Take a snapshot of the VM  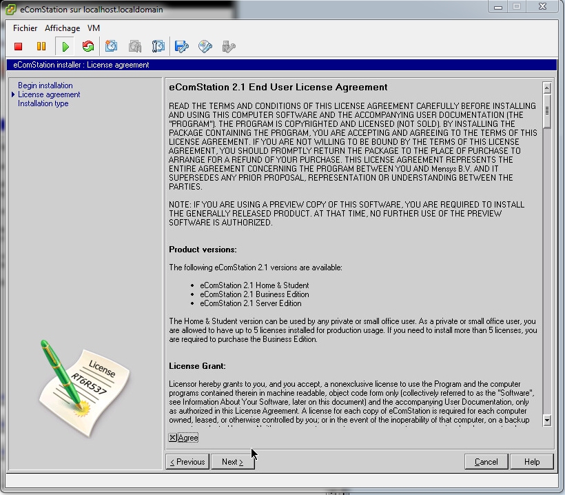(x=111, y=47)
